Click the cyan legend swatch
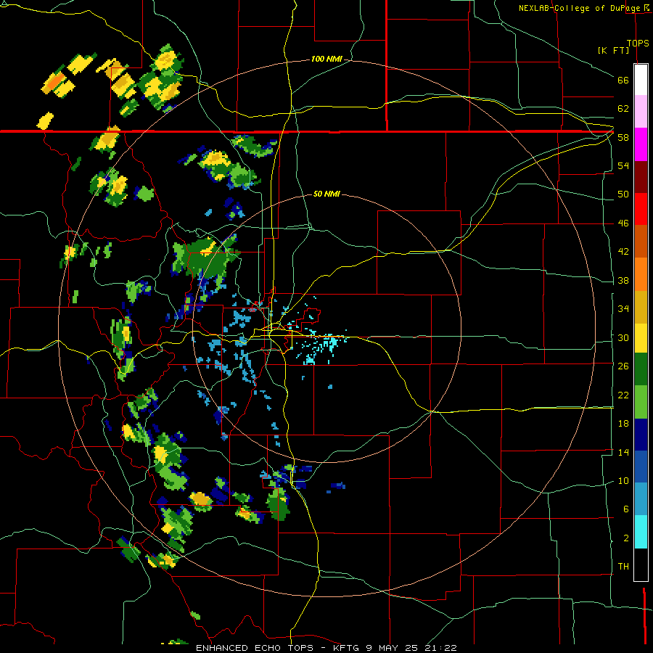 [x=641, y=532]
